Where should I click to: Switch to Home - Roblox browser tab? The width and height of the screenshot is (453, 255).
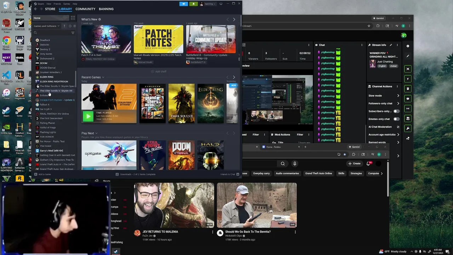[x=280, y=147]
